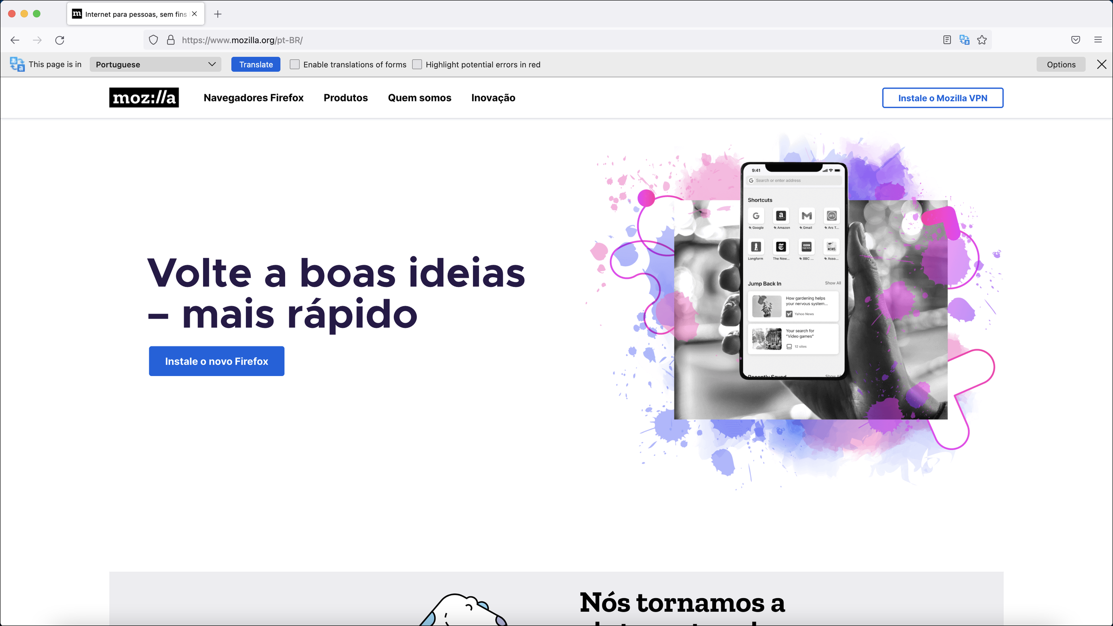The height and width of the screenshot is (626, 1113).
Task: Dismiss the translation bar
Action: pos(1102,64)
